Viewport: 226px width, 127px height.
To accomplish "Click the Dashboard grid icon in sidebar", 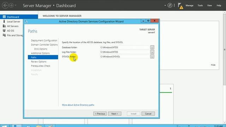I will (x=4, y=17).
